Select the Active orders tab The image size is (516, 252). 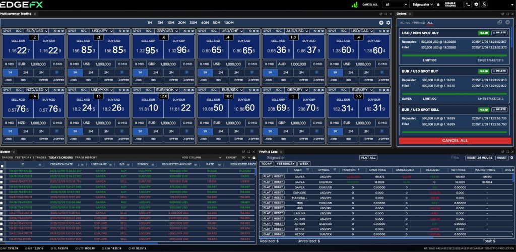tap(405, 23)
